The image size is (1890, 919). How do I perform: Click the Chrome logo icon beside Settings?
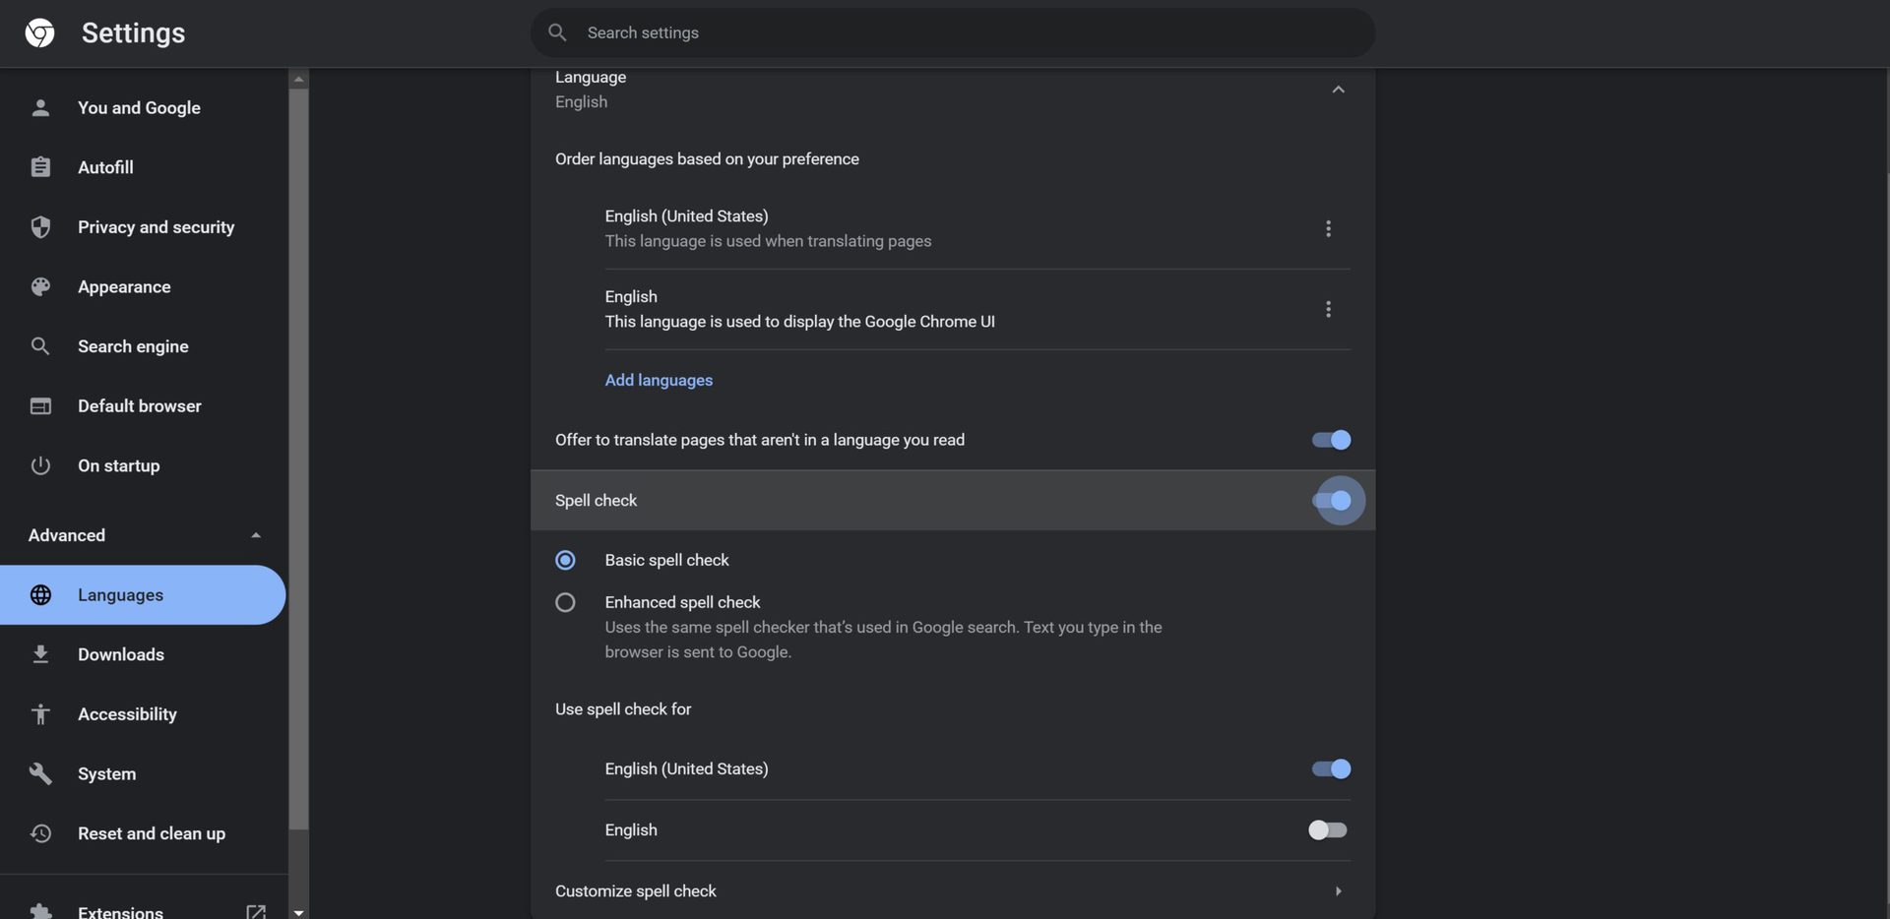point(39,32)
